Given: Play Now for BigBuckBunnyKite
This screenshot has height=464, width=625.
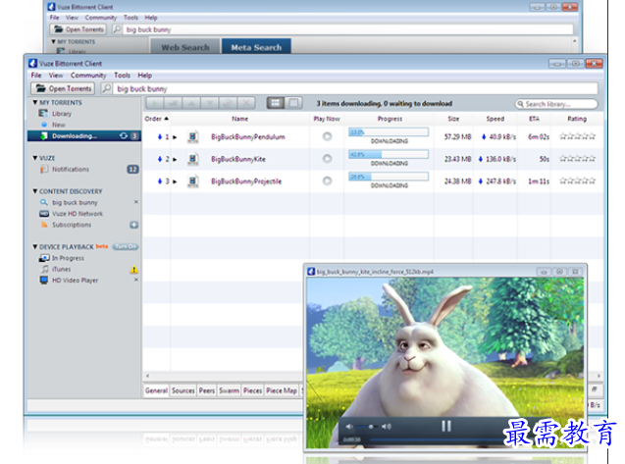Looking at the screenshot, I should tap(328, 159).
